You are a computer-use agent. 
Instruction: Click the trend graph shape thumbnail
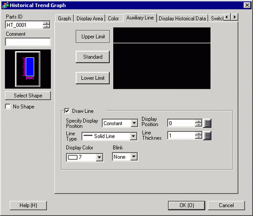tap(28, 69)
